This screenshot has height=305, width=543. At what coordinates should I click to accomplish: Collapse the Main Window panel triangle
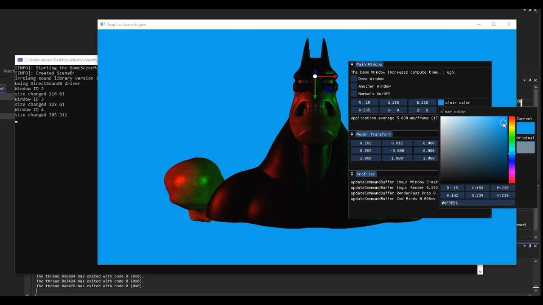tap(352, 64)
